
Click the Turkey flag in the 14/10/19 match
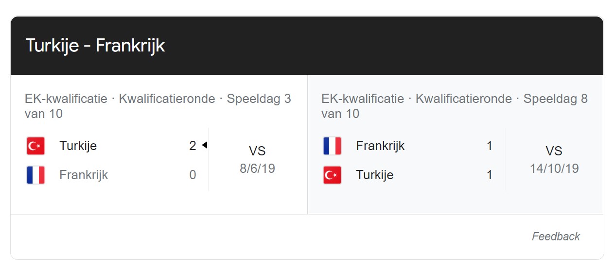[332, 175]
